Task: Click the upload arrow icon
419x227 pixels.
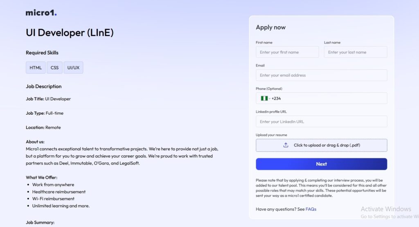Action: (x=286, y=145)
